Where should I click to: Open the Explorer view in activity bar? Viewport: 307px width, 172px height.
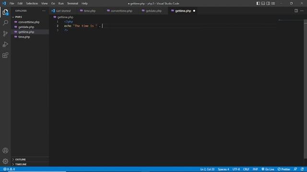click(5, 12)
